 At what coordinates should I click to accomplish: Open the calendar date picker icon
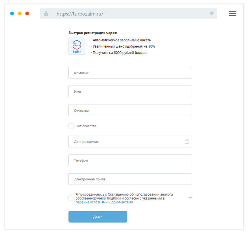click(x=187, y=142)
